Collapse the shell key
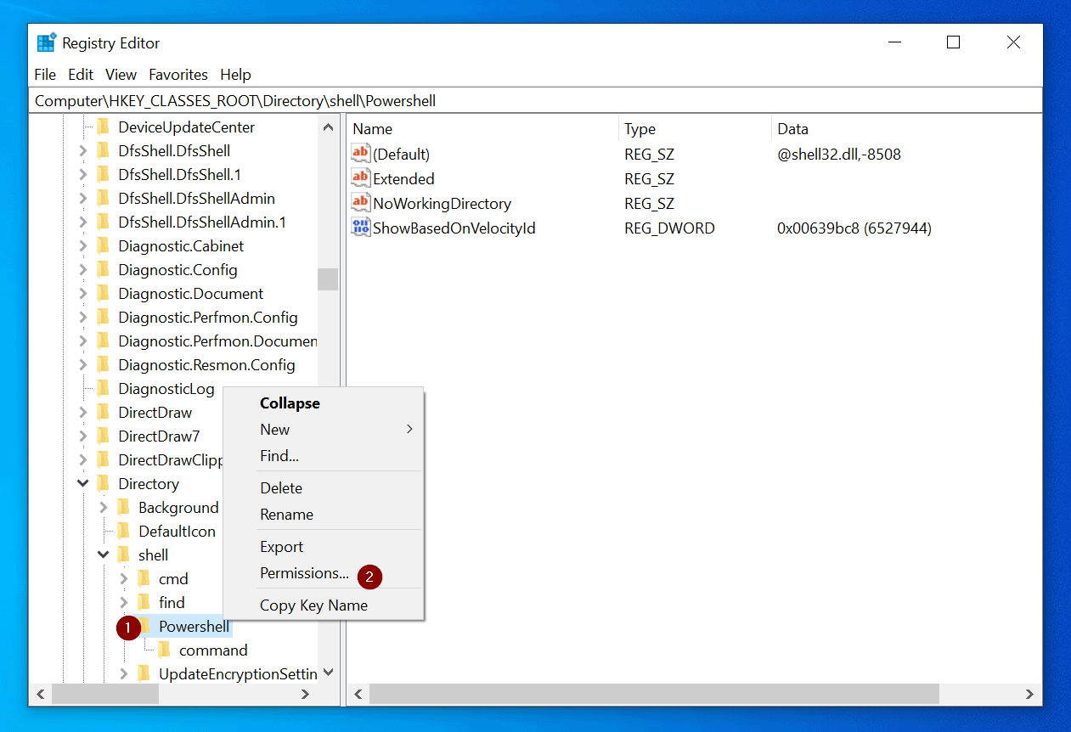This screenshot has height=732, width=1071. tap(103, 555)
